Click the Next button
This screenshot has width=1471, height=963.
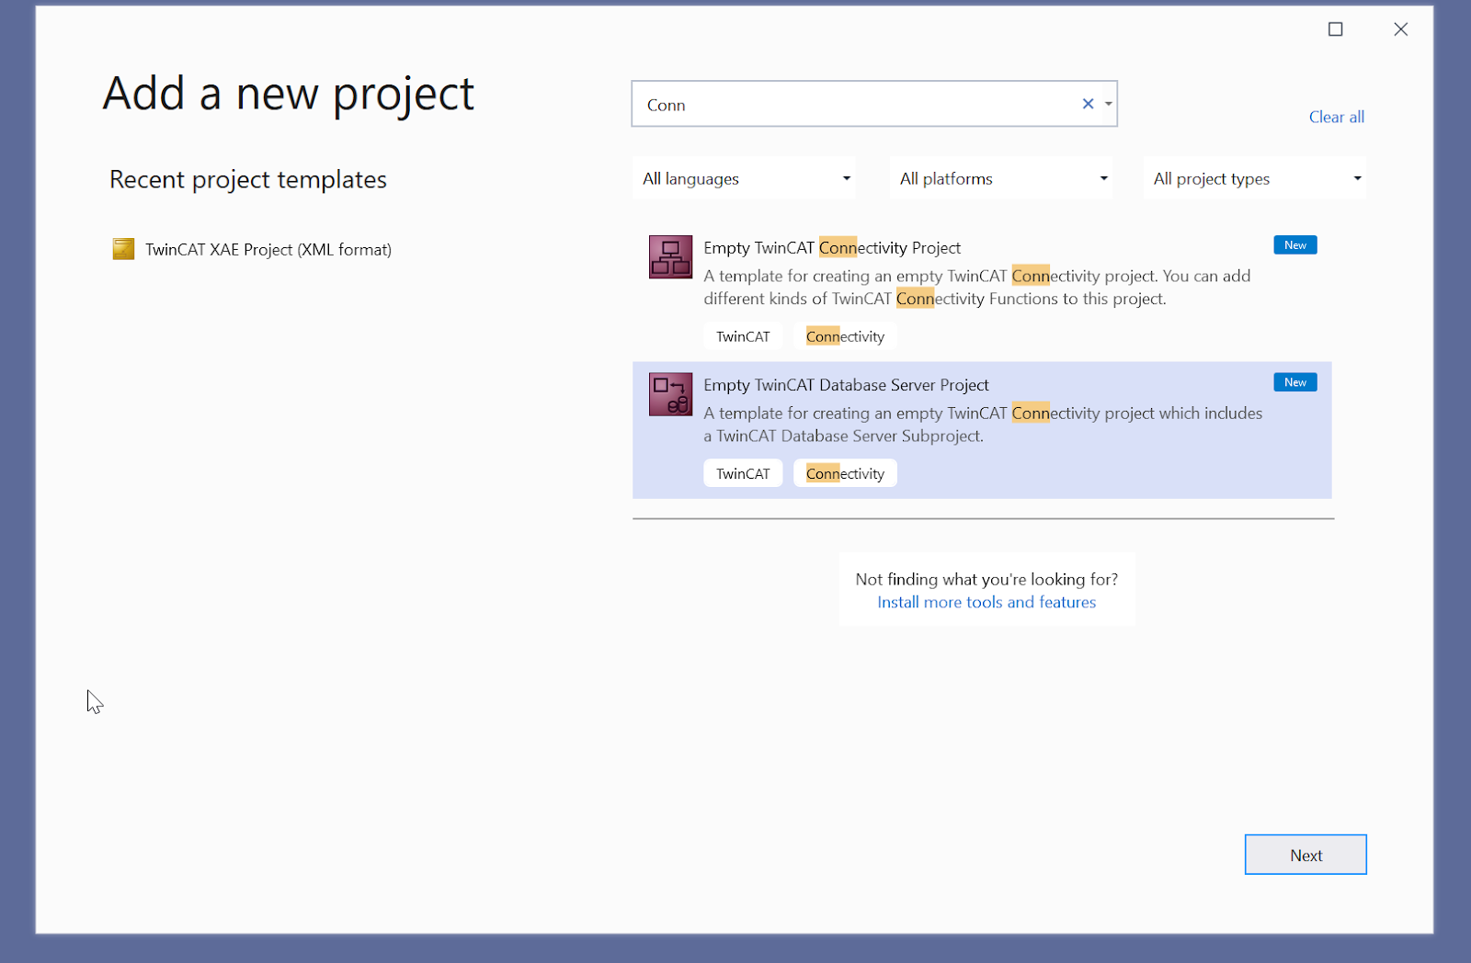tap(1306, 855)
